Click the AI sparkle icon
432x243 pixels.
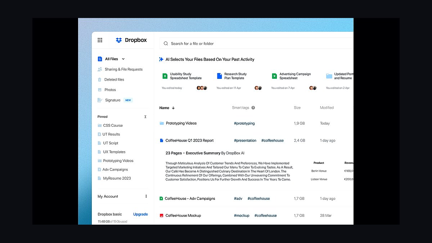pyautogui.click(x=161, y=59)
